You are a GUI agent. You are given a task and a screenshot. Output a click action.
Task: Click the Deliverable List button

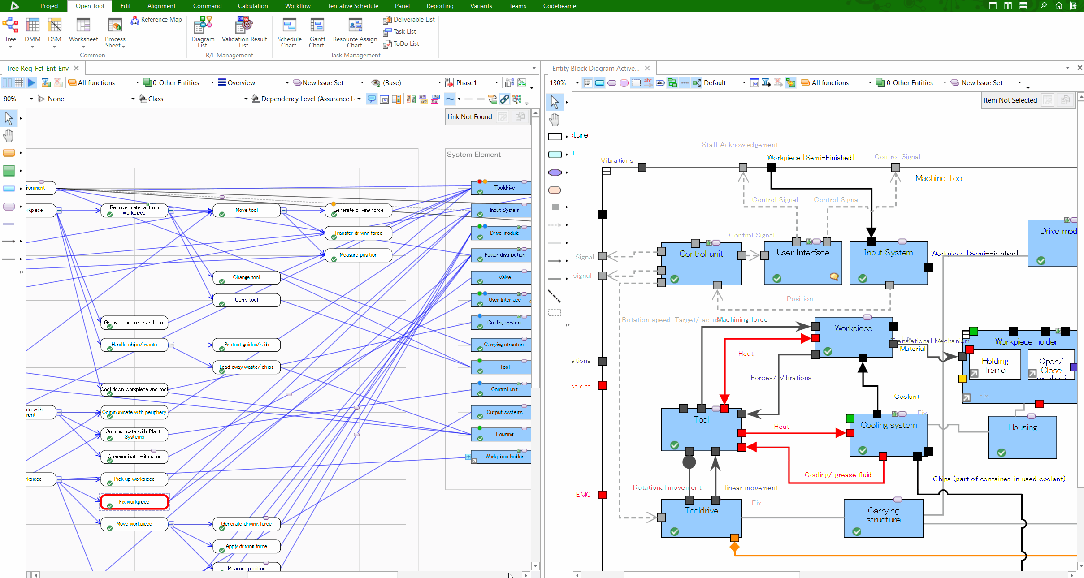point(409,20)
